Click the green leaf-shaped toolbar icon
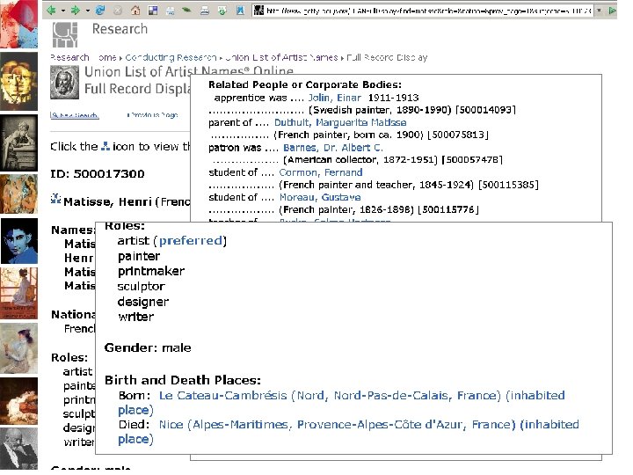The height and width of the screenshot is (475, 633). click(186, 10)
